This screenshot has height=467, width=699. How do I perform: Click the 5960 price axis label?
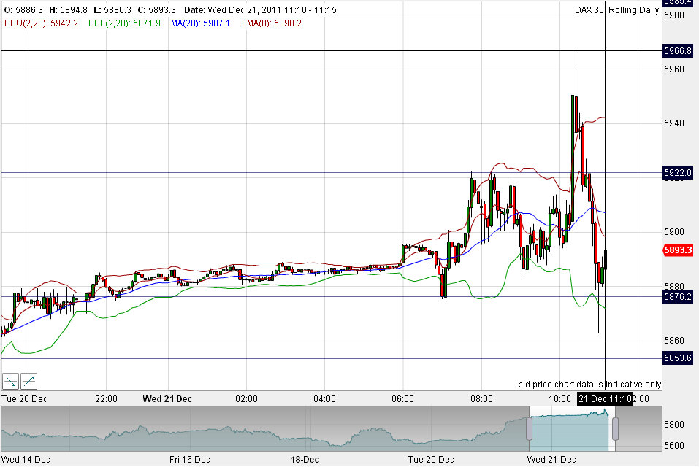[x=674, y=69]
